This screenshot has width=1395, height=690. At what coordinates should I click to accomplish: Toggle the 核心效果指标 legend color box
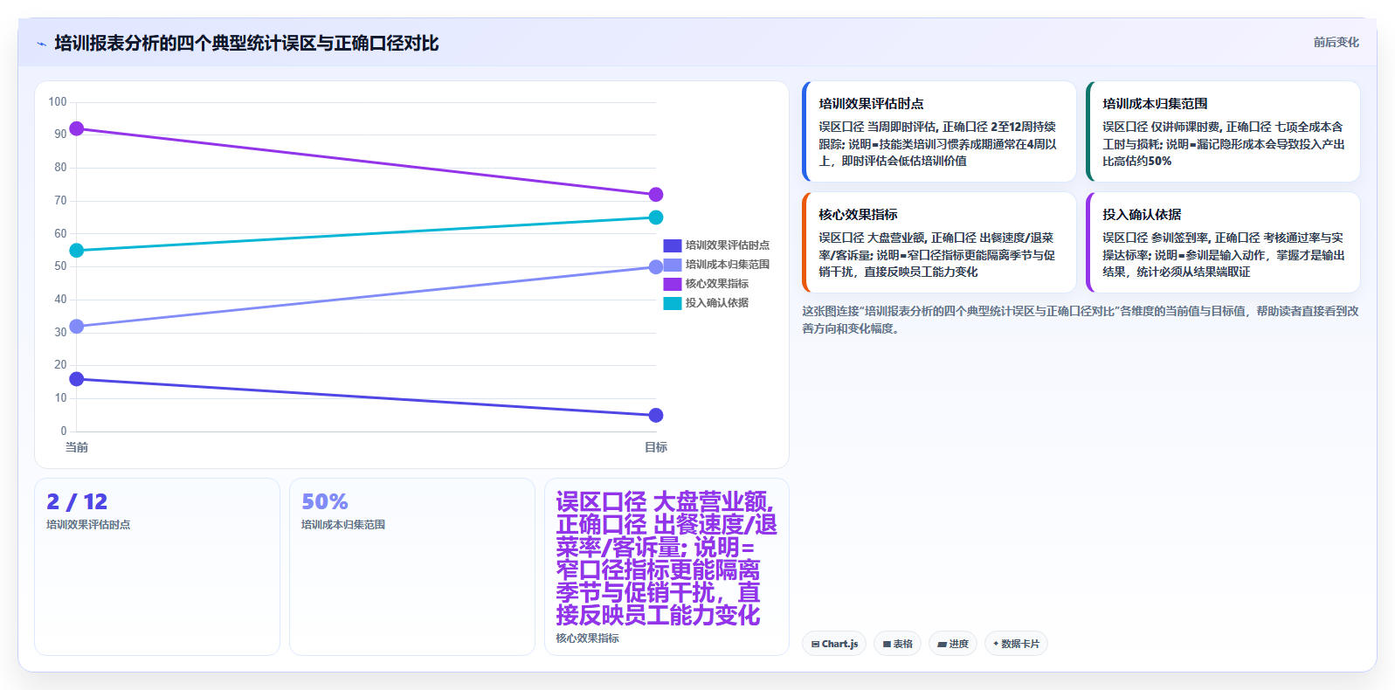[672, 284]
